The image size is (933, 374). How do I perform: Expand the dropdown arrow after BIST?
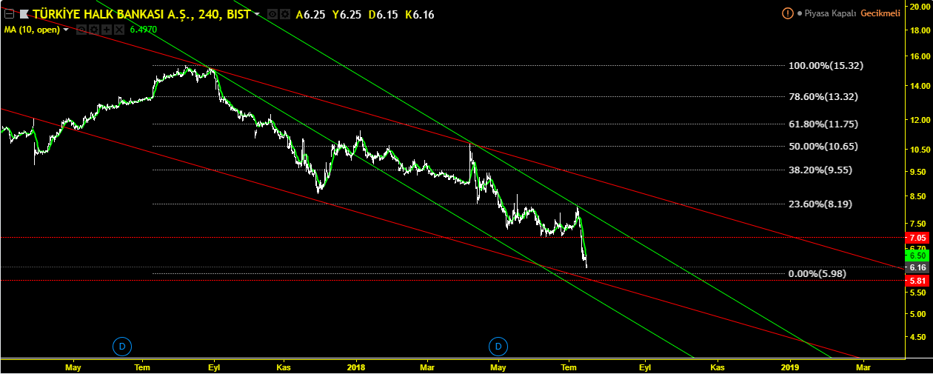click(x=257, y=14)
